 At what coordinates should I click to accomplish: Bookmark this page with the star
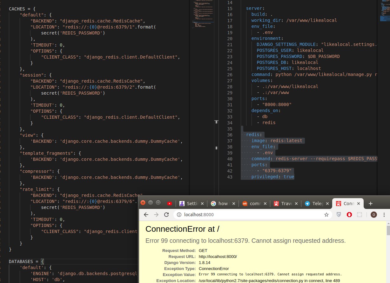click(x=326, y=215)
